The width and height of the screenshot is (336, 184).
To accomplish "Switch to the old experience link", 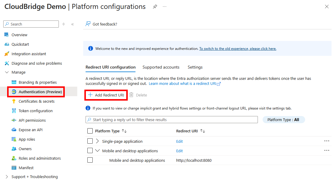I will click(x=238, y=49).
